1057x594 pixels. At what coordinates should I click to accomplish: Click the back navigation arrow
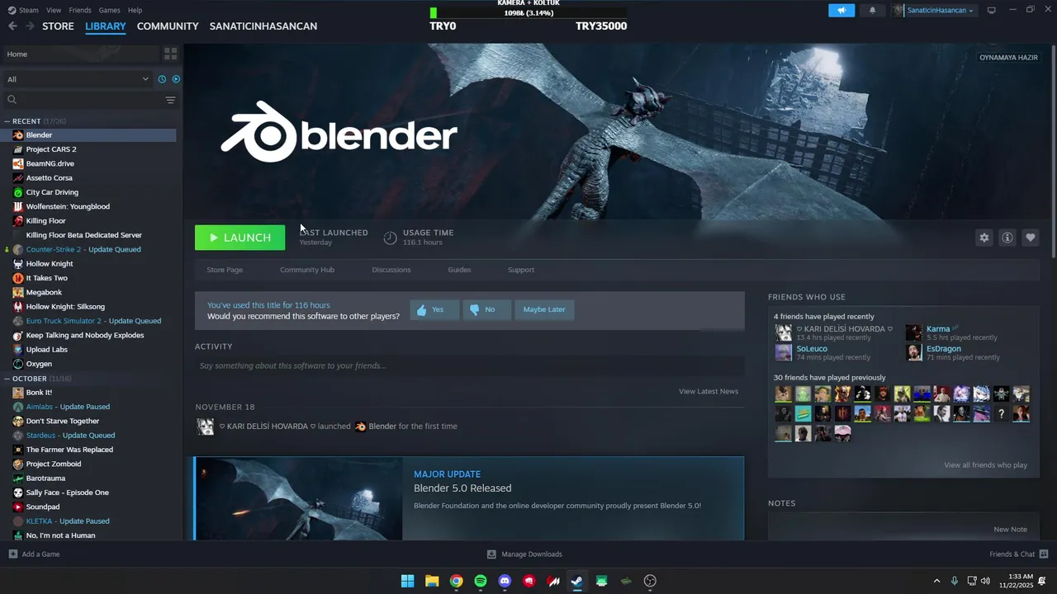(x=12, y=26)
